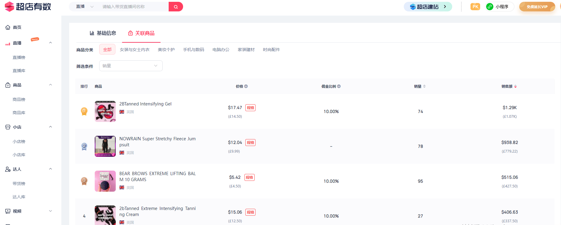Click the 直播 bar-chart sidebar icon
561x225 pixels.
pyautogui.click(x=8, y=43)
